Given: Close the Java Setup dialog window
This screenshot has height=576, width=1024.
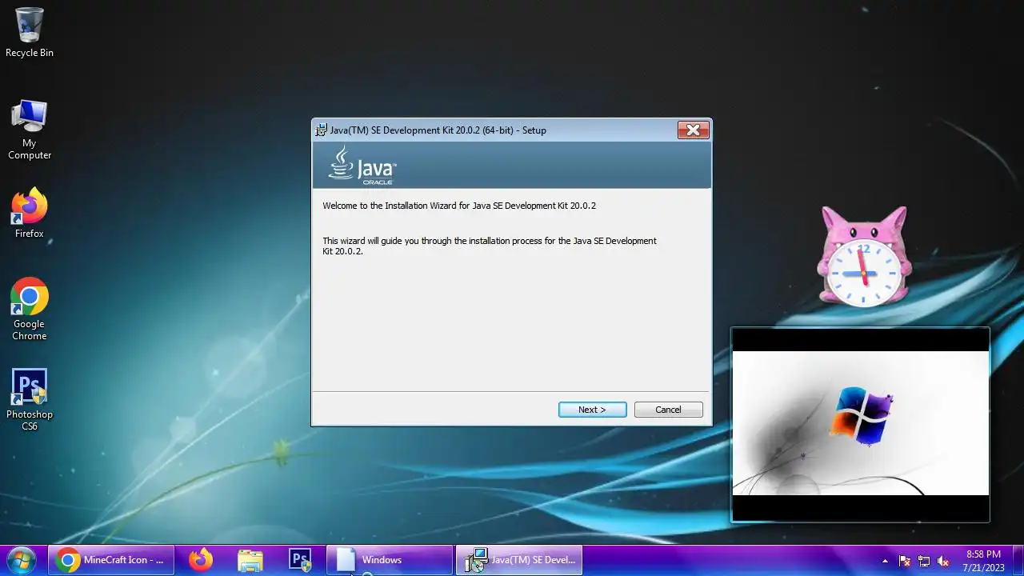Looking at the screenshot, I should tap(693, 130).
